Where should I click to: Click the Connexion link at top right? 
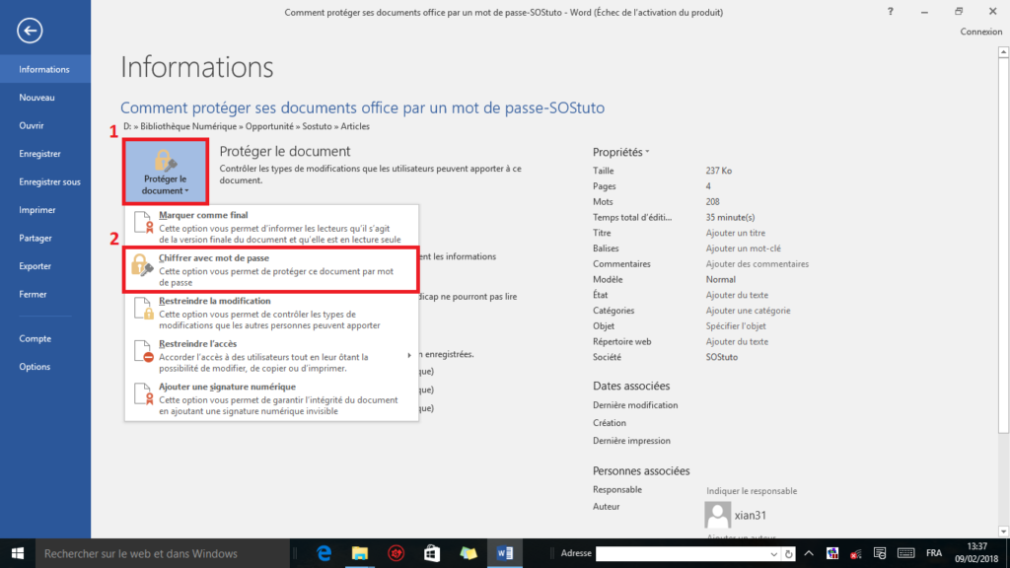tap(980, 31)
